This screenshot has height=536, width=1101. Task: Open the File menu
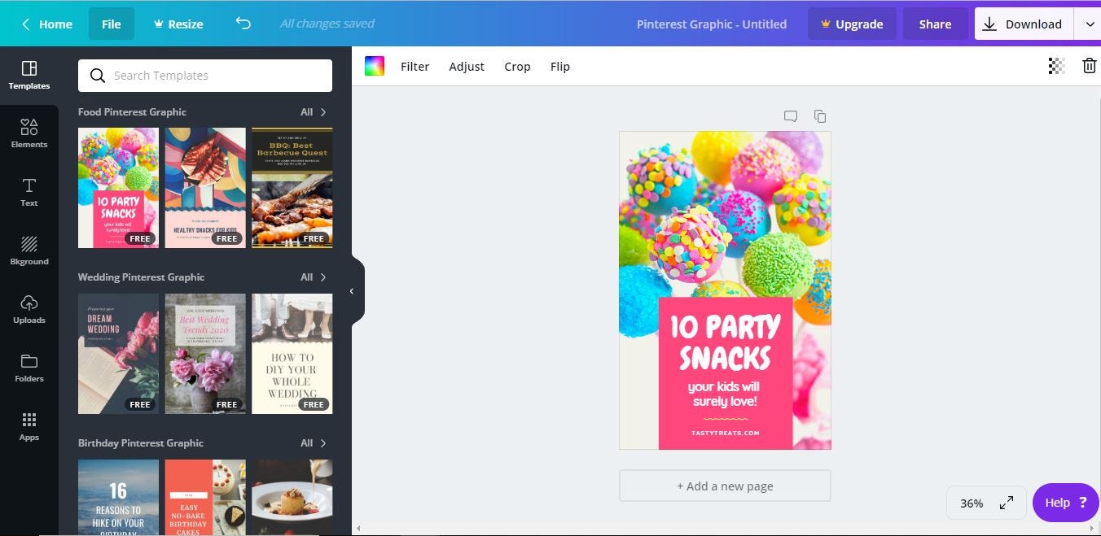112,24
